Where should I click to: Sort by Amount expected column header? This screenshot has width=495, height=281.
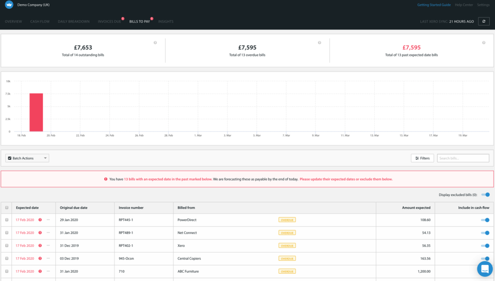pos(416,208)
